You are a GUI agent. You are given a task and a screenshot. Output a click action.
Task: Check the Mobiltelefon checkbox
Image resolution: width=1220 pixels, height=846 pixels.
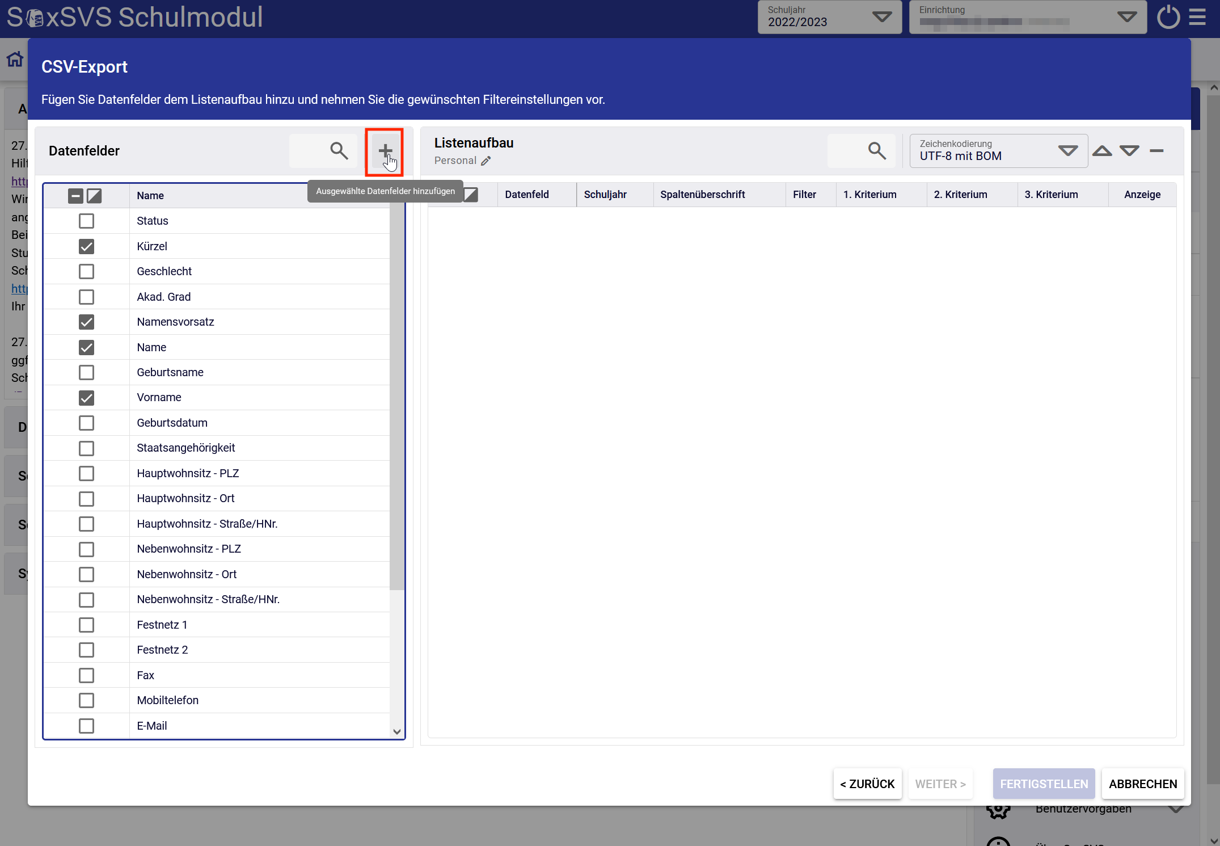tap(86, 700)
